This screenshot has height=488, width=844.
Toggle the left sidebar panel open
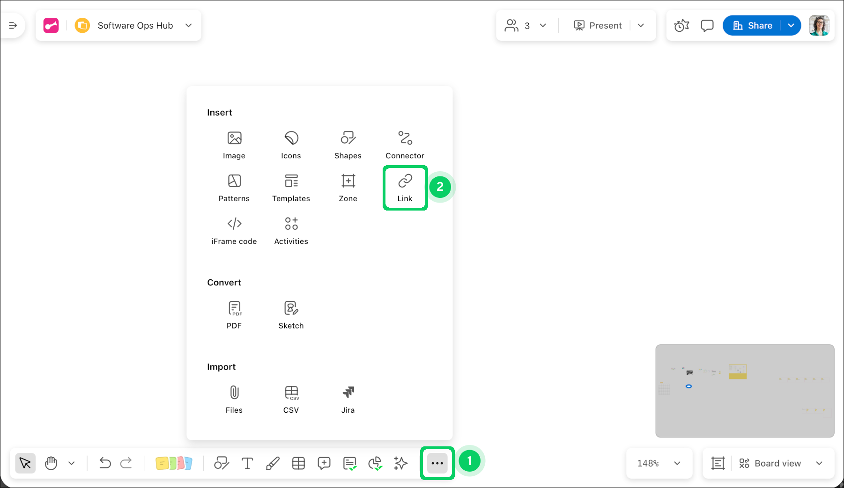point(13,25)
